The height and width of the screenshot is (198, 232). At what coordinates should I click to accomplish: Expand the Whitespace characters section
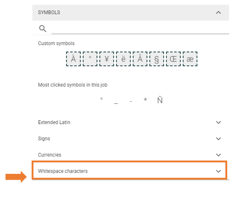pyautogui.click(x=218, y=171)
